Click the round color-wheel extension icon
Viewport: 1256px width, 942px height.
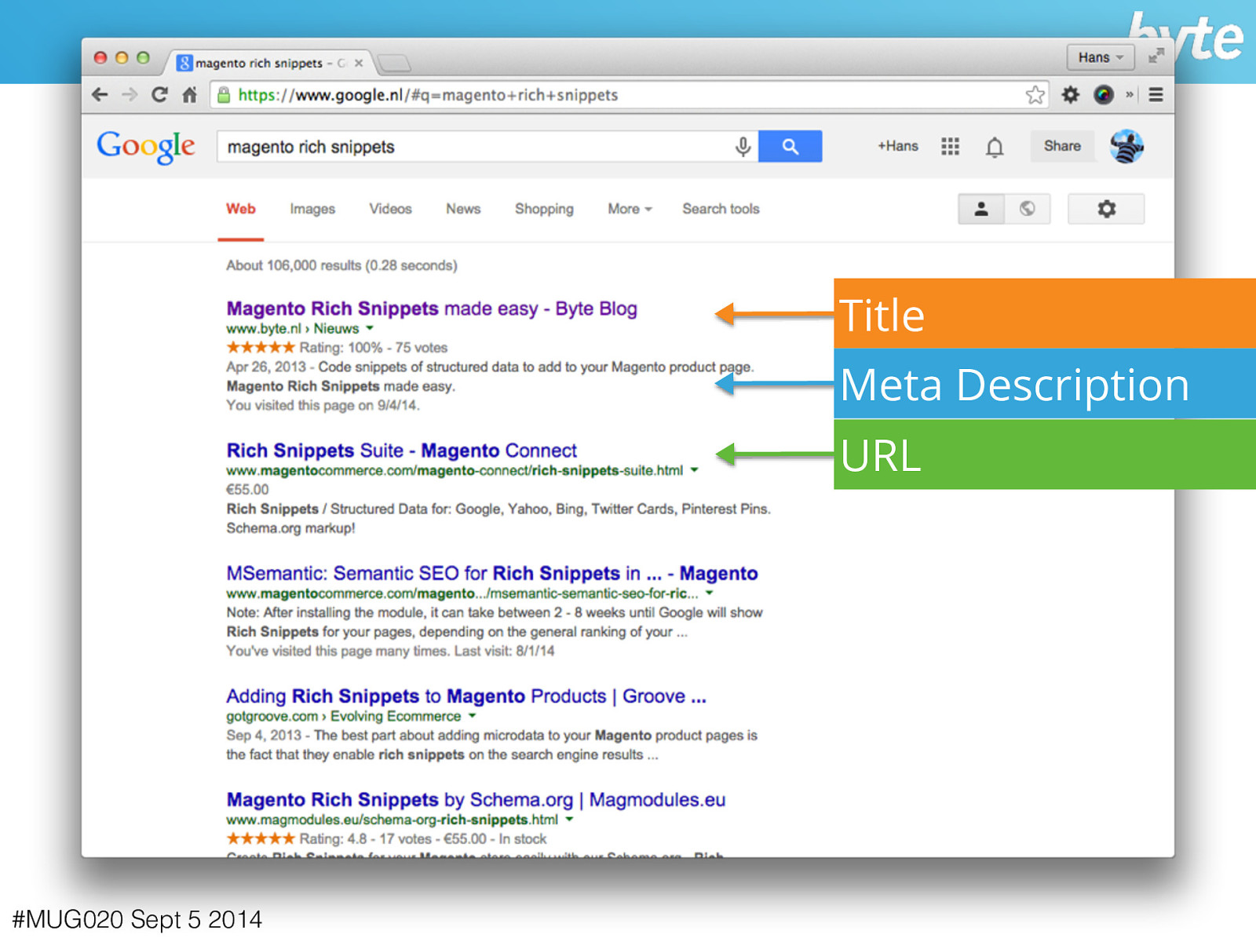click(x=1104, y=95)
